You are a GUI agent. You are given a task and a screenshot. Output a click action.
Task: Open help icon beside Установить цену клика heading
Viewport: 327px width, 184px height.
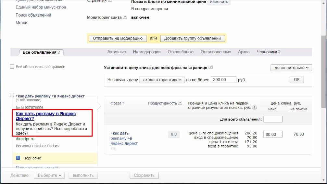[211, 67]
